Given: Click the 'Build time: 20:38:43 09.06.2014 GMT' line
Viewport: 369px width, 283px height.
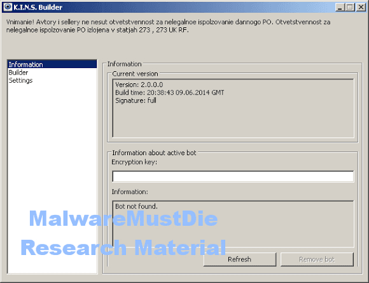Looking at the screenshot, I should (170, 92).
